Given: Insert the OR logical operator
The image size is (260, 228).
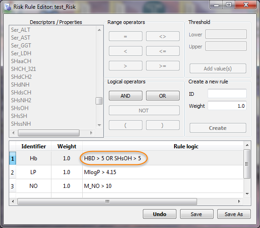Looking at the screenshot, I should pyautogui.click(x=163, y=96).
